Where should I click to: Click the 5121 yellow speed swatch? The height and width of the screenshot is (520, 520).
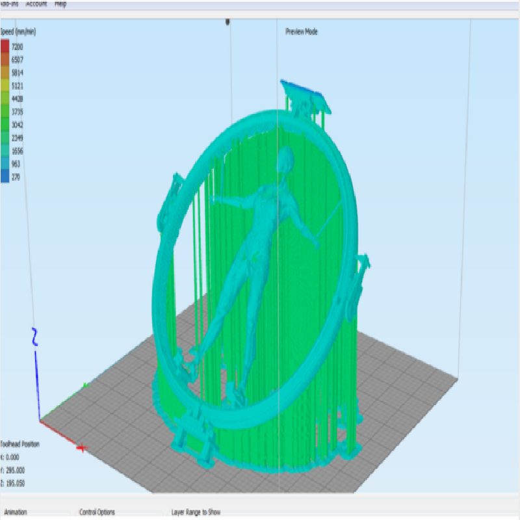[5, 86]
